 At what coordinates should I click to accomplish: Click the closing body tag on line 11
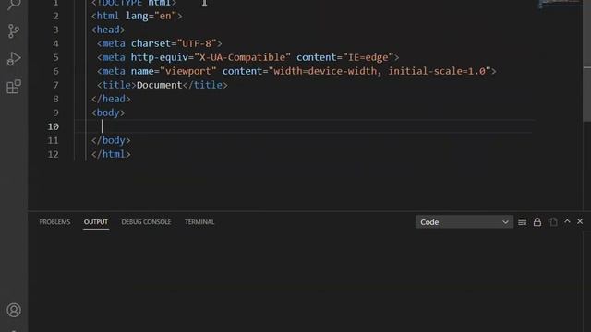[x=111, y=140]
